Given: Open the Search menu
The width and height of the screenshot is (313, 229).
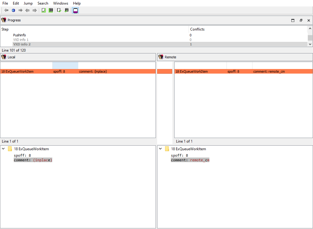Looking at the screenshot, I should click(x=43, y=3).
